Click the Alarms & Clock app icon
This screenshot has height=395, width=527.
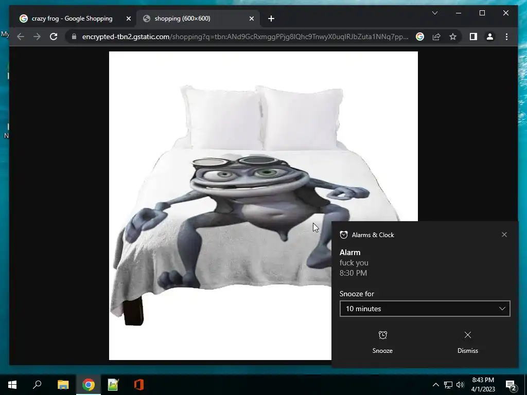tap(343, 235)
